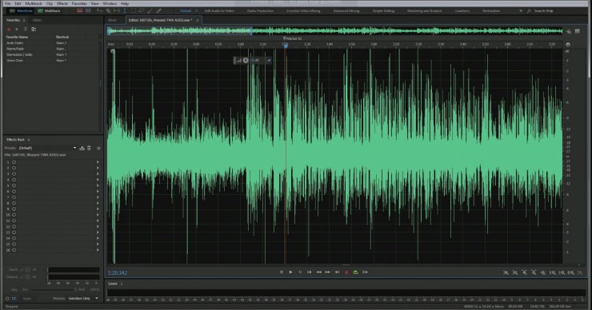Screen dimensions: 592x310
Task: Start playback with the Play button
Action: click(290, 272)
